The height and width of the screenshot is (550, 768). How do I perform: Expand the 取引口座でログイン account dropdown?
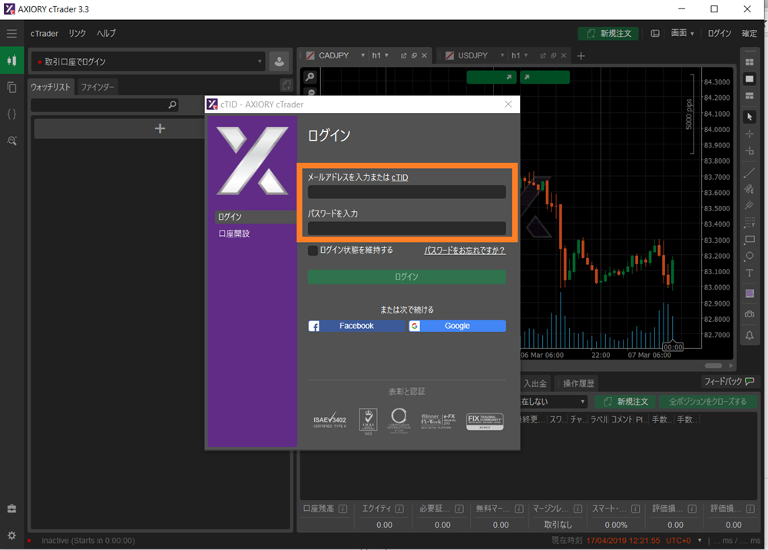pos(260,61)
